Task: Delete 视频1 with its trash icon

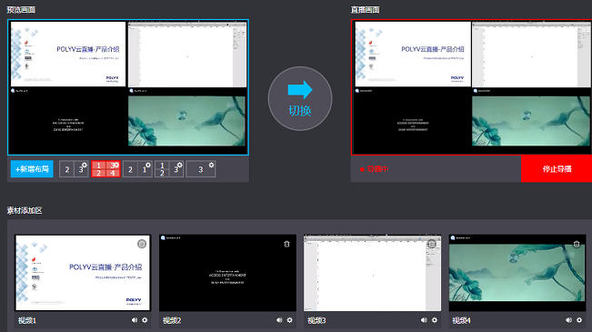Action: pos(142,244)
